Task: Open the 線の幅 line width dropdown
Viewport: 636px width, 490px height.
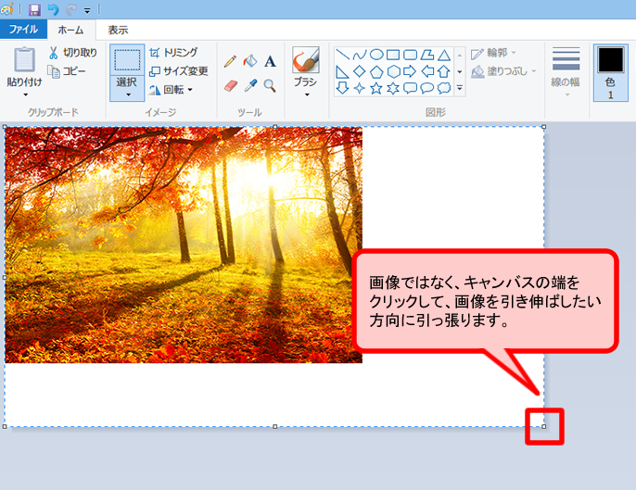Action: tap(566, 71)
